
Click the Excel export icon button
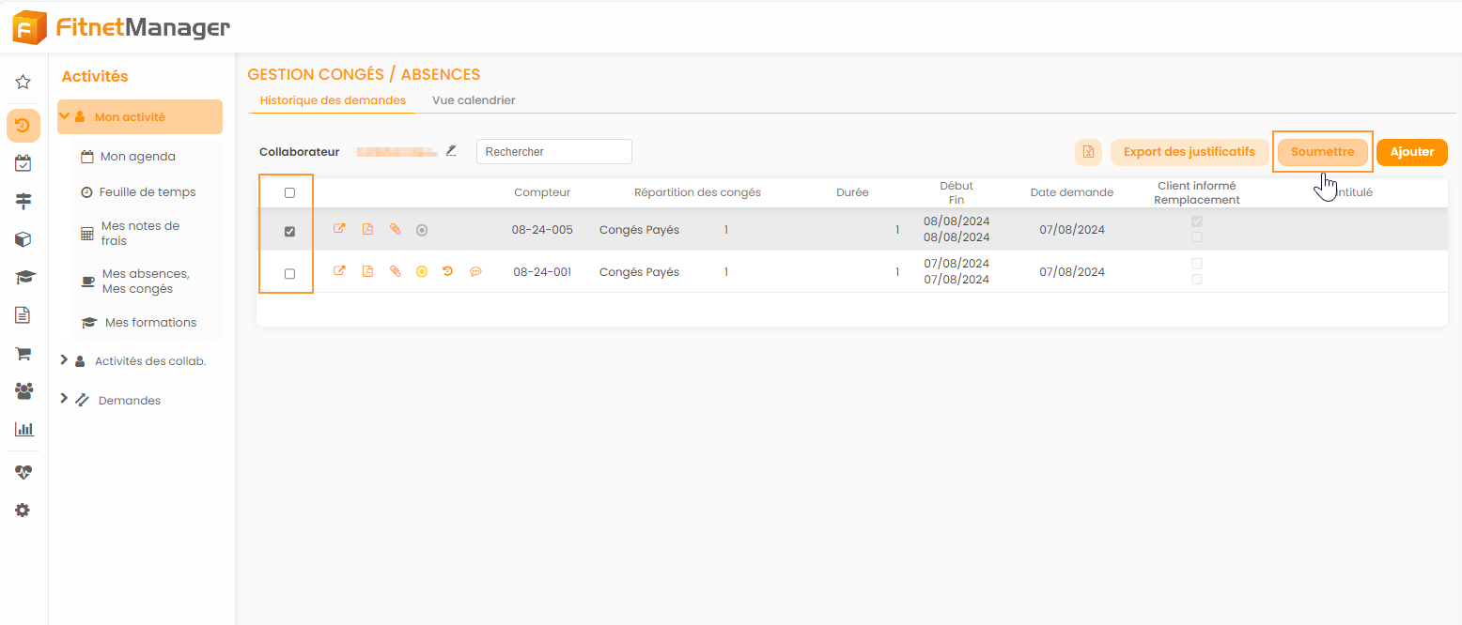pos(1088,152)
